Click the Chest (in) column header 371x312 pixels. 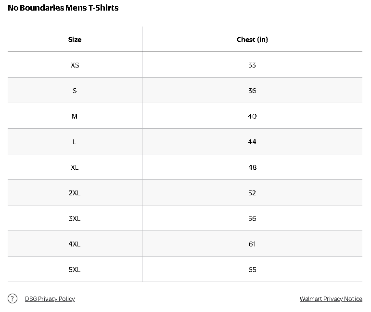tap(252, 40)
